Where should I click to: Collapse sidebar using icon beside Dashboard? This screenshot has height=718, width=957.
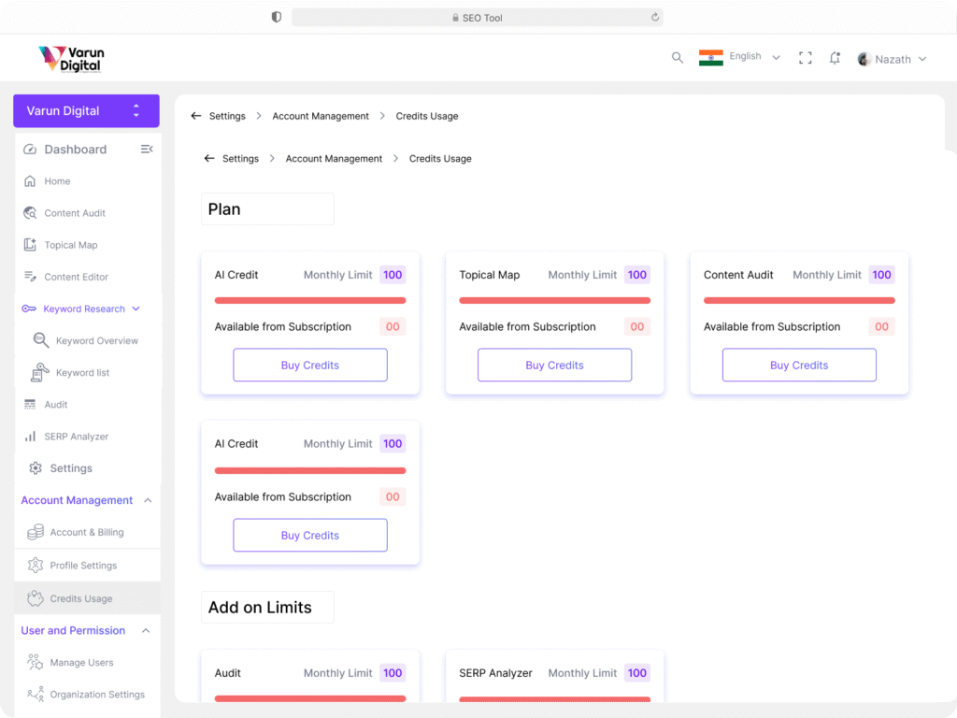[147, 150]
